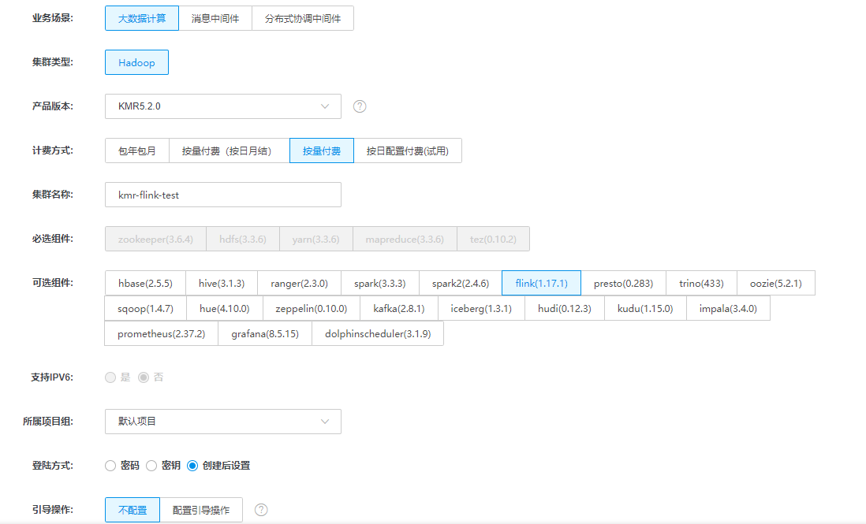Click help icon next to product version
866x524 pixels.
(360, 106)
